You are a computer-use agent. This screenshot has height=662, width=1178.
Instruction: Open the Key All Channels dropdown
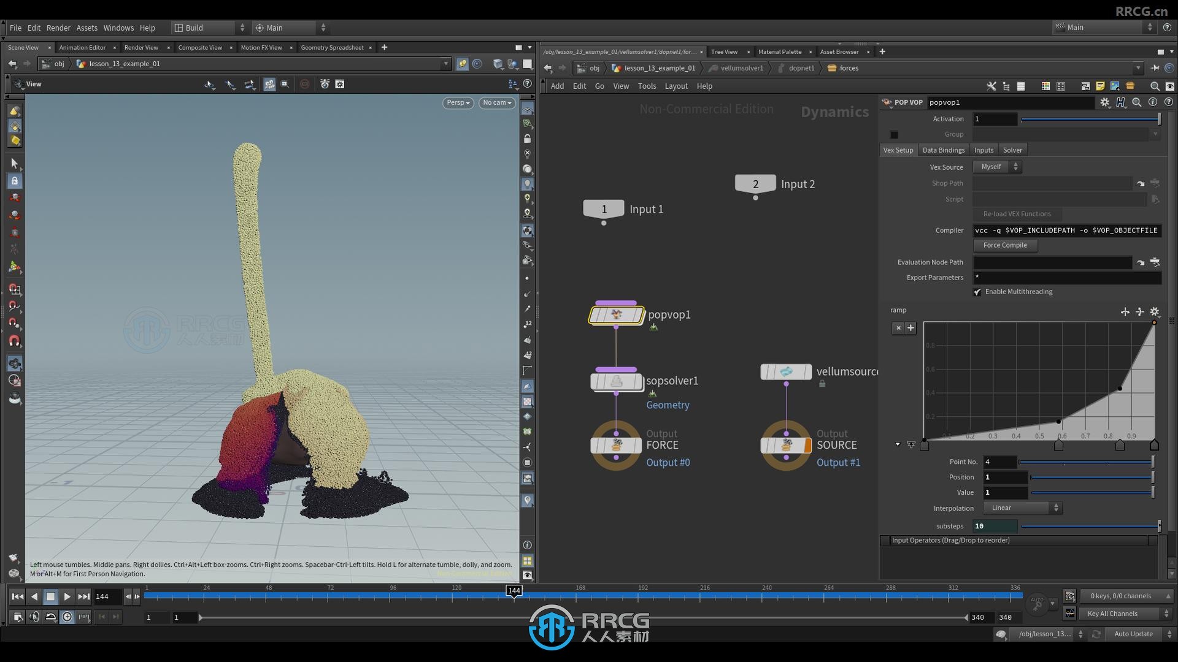point(1126,613)
